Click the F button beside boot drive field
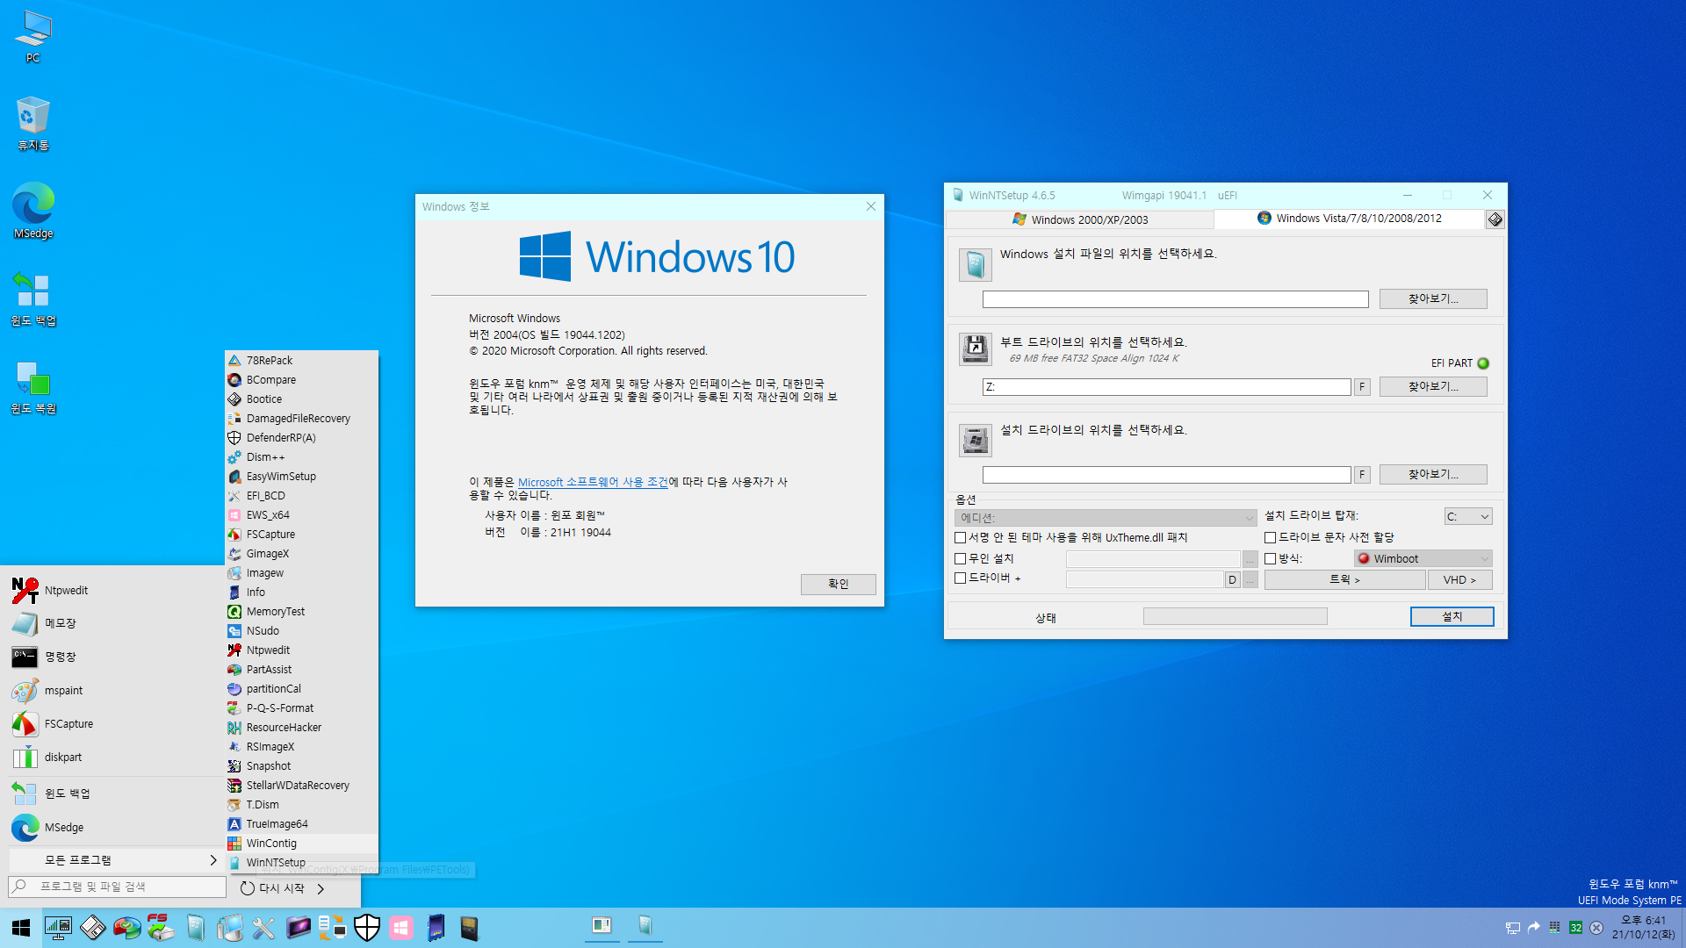1686x948 pixels. (x=1362, y=387)
